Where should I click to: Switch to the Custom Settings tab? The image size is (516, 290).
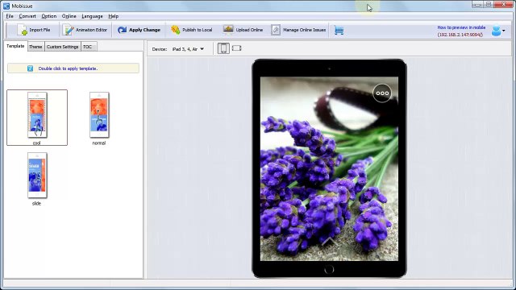click(63, 47)
